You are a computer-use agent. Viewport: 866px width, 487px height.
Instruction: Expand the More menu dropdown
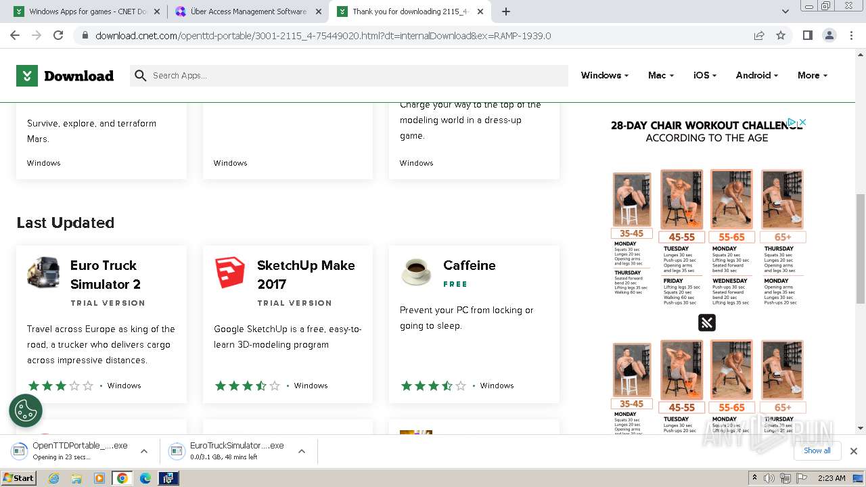812,76
